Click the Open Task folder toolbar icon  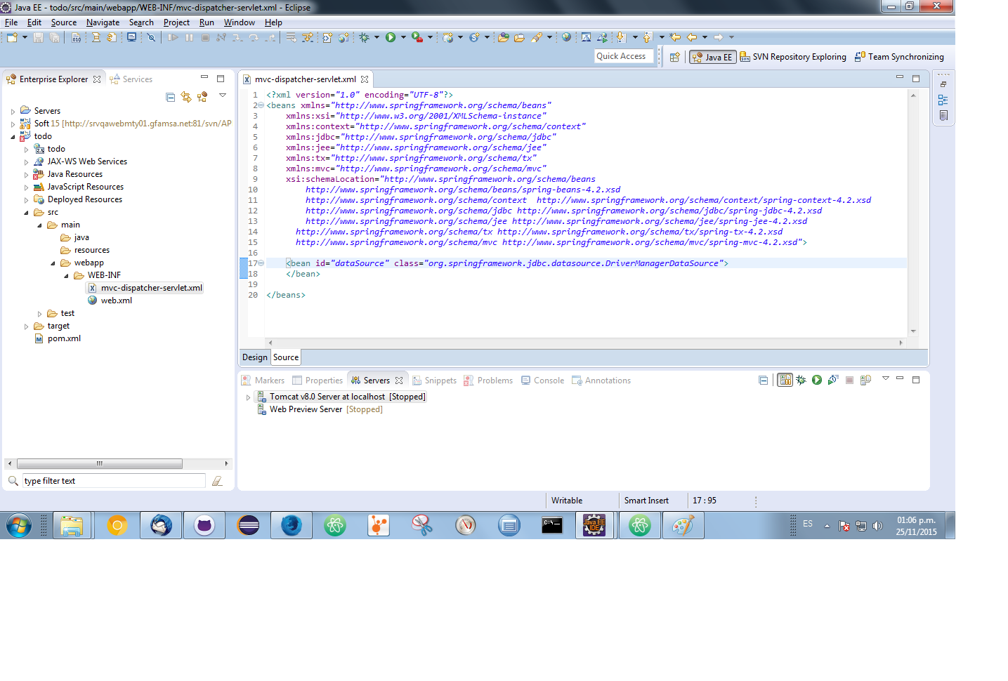(x=519, y=37)
